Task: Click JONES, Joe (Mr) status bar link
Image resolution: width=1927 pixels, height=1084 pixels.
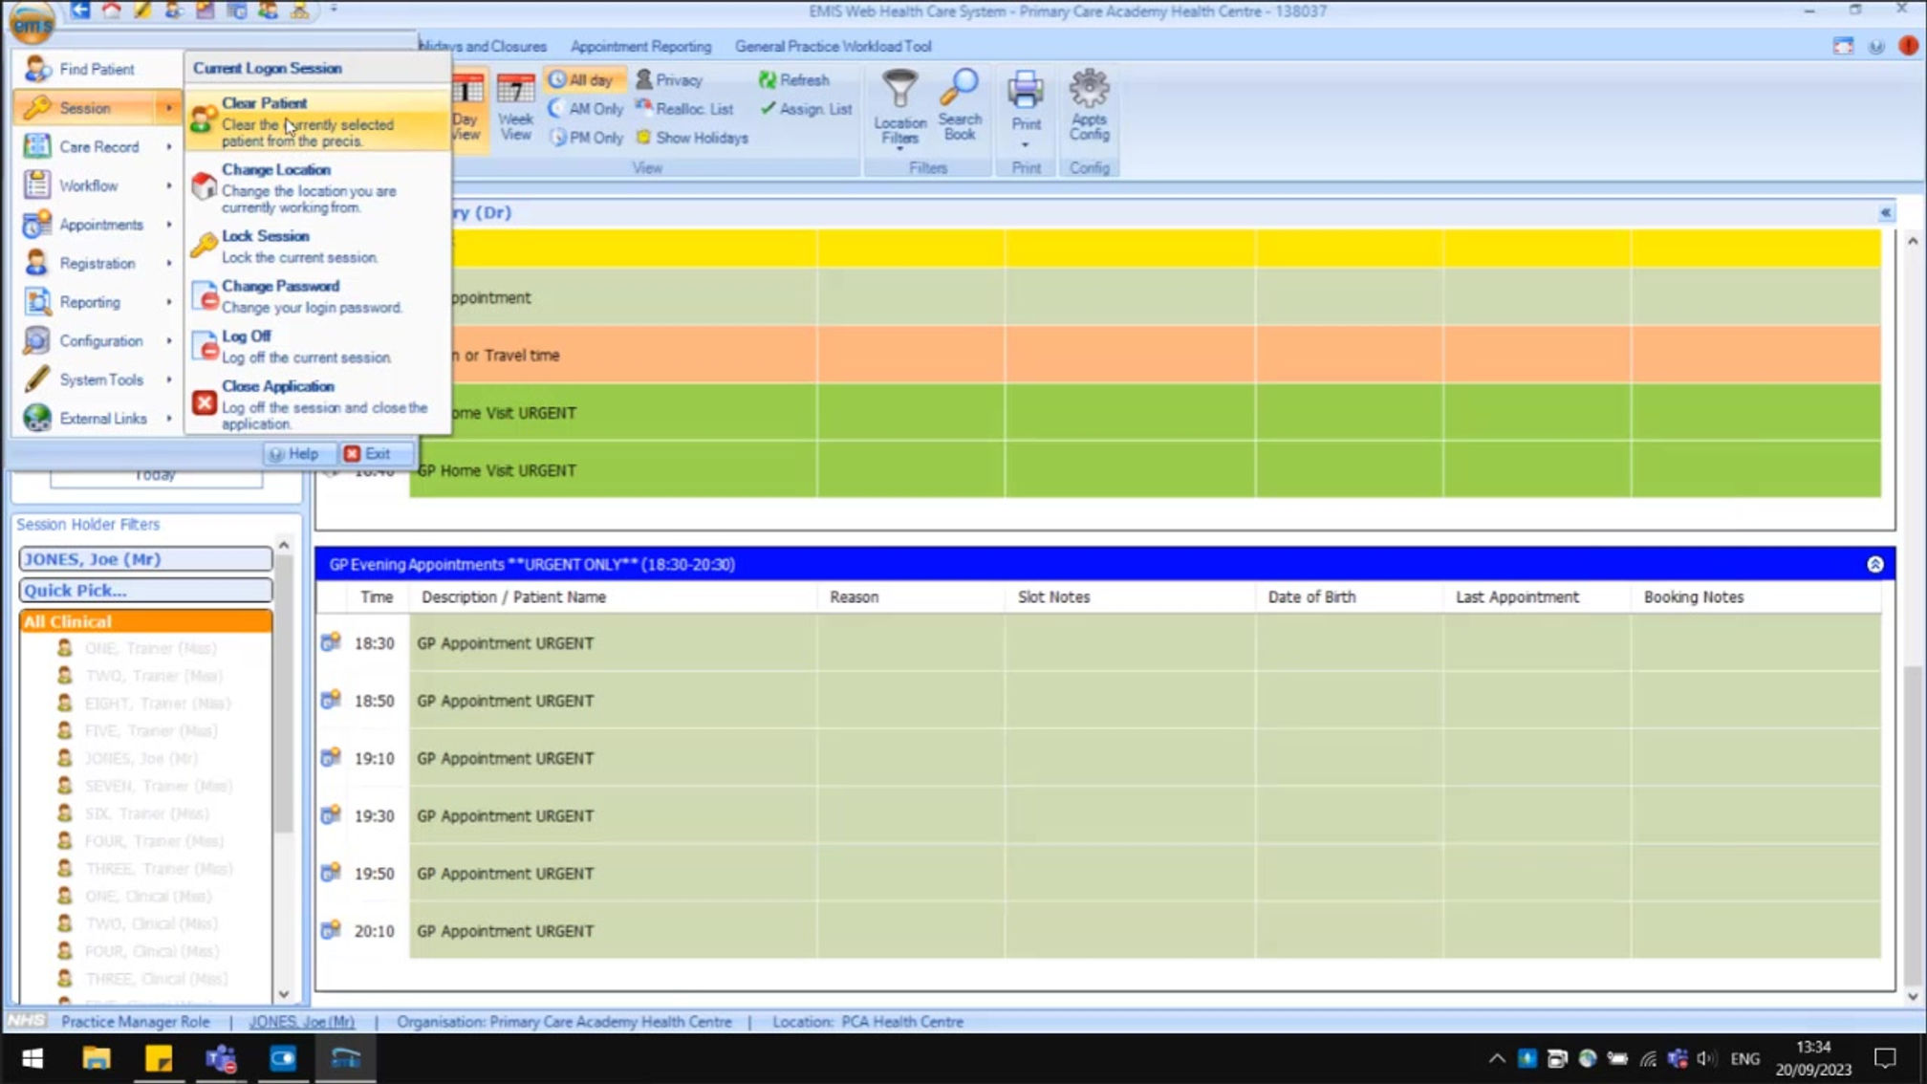Action: (302, 1021)
